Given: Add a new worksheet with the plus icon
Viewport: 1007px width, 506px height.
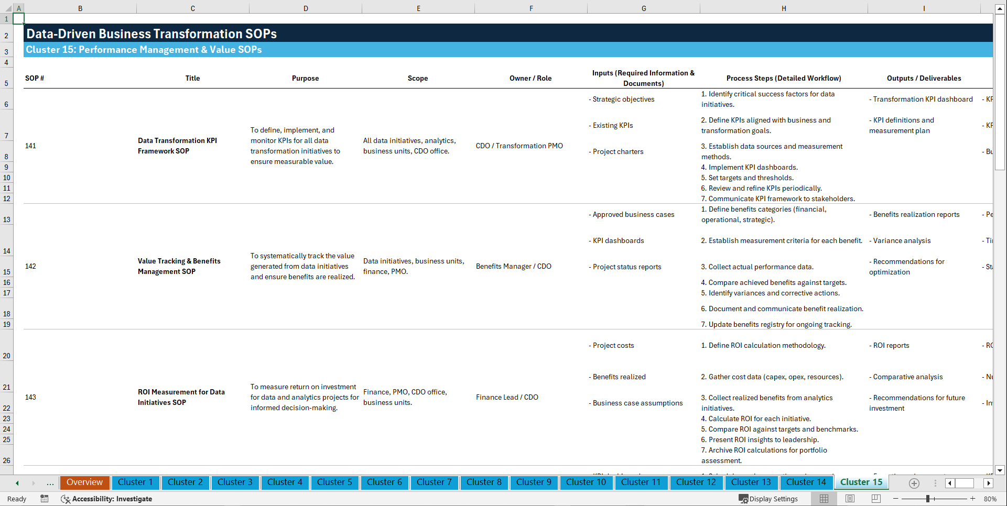Looking at the screenshot, I should (914, 483).
